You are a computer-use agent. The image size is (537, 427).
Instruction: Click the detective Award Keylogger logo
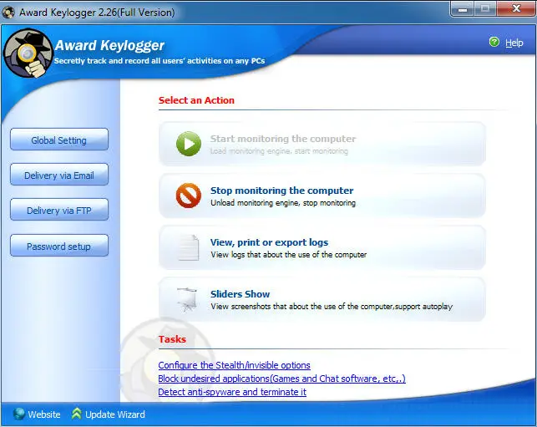pos(28,53)
